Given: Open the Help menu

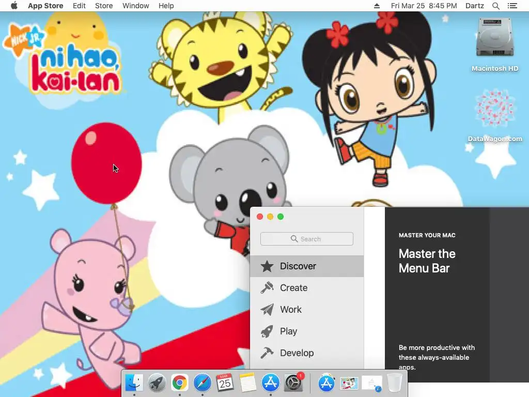Looking at the screenshot, I should pos(166,6).
